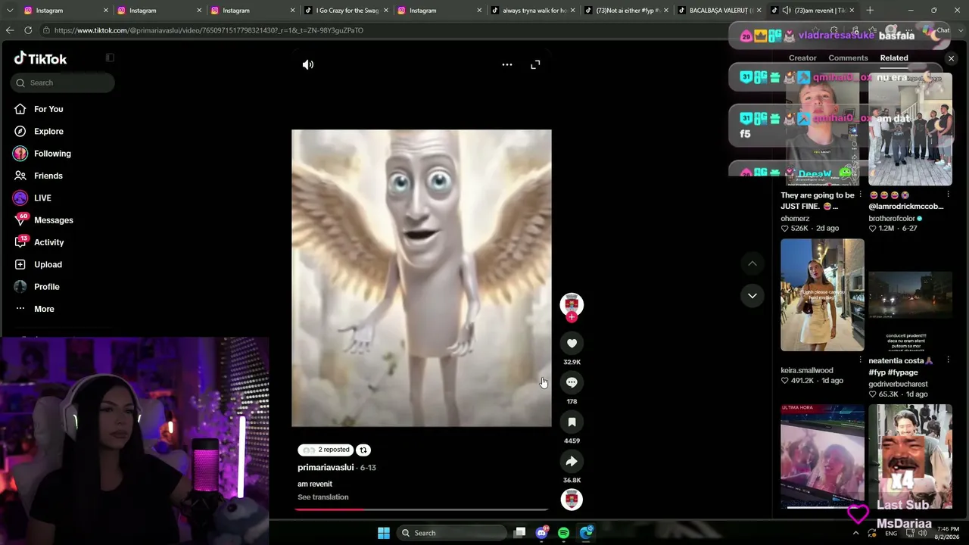Image resolution: width=969 pixels, height=545 pixels.
Task: Open a new browser tab
Action: click(870, 11)
